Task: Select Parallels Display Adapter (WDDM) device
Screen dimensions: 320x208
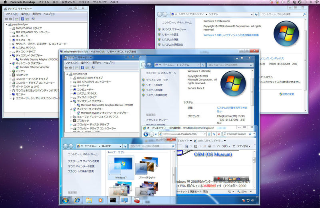Action: (39, 59)
